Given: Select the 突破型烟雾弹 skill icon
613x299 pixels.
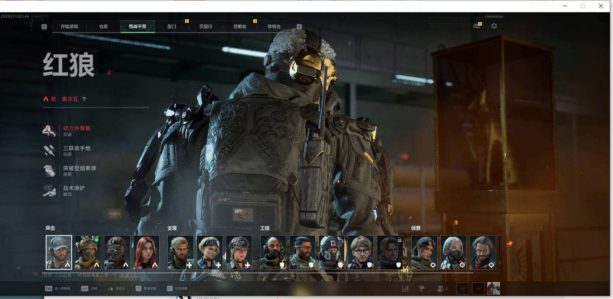Looking at the screenshot, I should [50, 171].
